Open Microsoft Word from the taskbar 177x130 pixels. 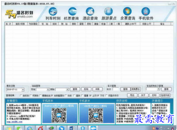72,128
